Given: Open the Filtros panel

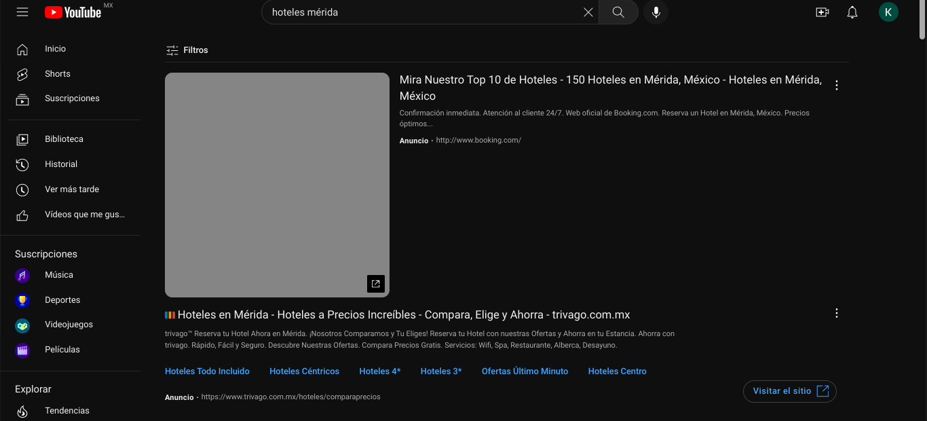Looking at the screenshot, I should [x=187, y=50].
